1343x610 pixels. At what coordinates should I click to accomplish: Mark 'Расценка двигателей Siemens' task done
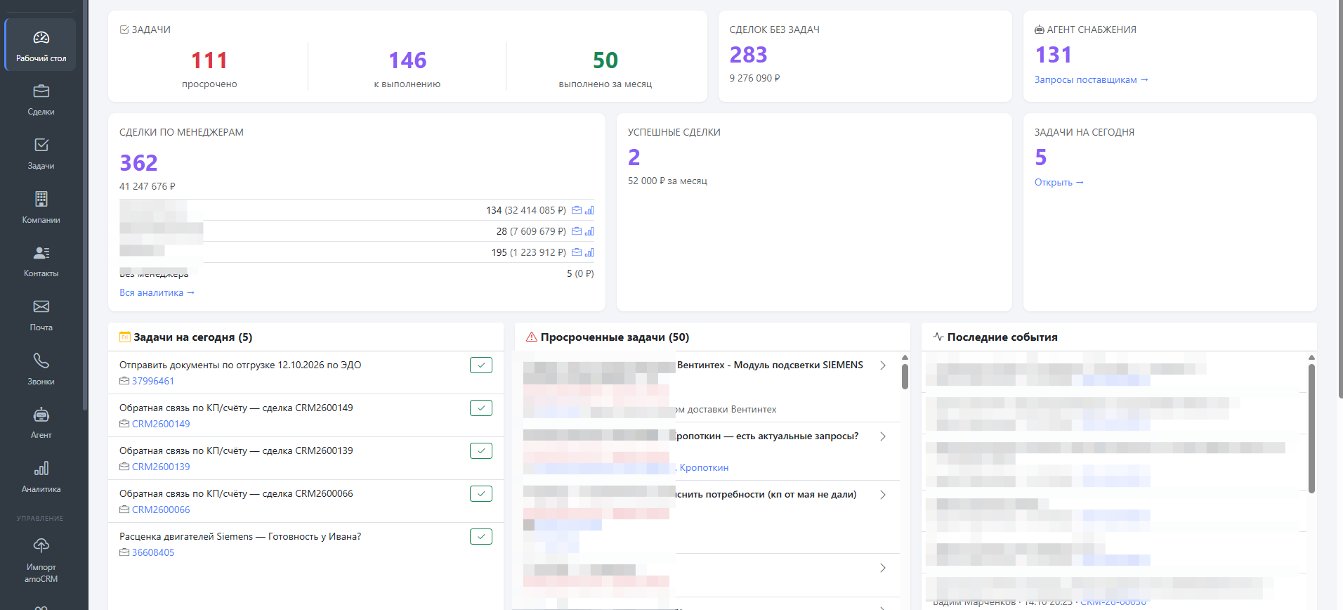(481, 537)
